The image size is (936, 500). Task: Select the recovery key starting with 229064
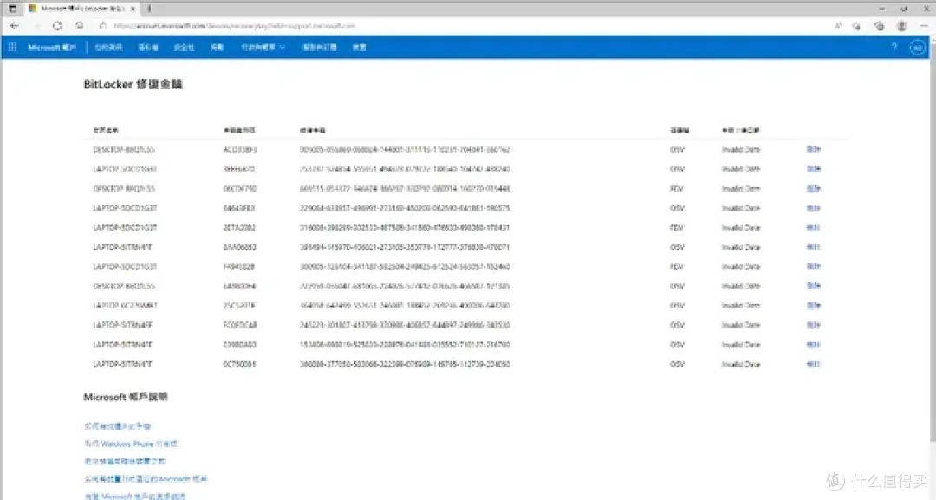[x=405, y=208]
